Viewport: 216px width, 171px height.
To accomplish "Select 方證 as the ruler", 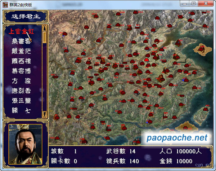I will (x=21, y=81).
